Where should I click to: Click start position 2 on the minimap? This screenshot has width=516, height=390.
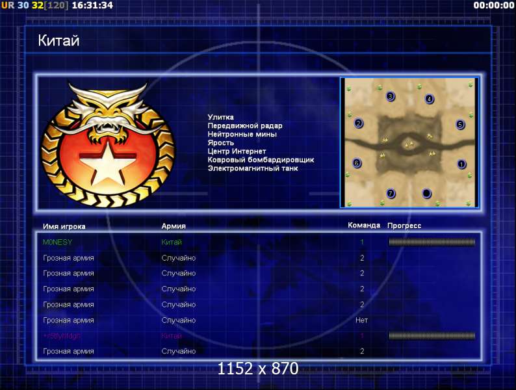pyautogui.click(x=358, y=123)
